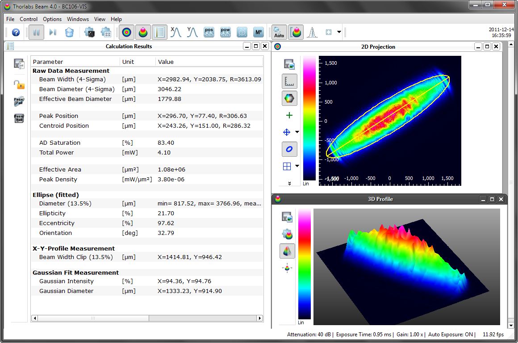Toggle Auto exposure in the toolbar
Viewport: 518px width, 343px height.
click(279, 32)
